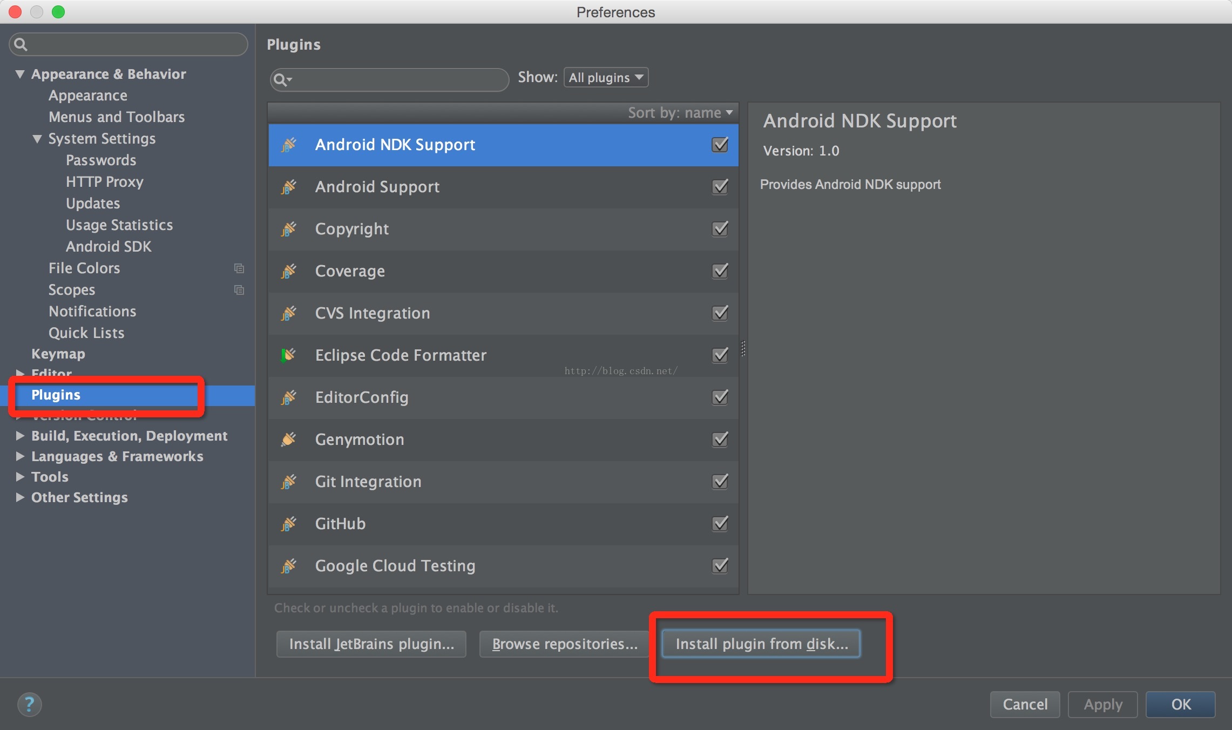Disable the CVS Integration plugin
The height and width of the screenshot is (730, 1232).
tap(720, 313)
